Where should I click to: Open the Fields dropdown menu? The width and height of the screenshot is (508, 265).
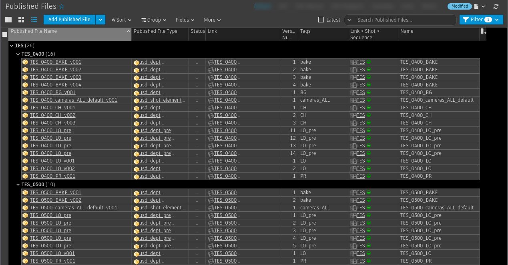coord(185,20)
